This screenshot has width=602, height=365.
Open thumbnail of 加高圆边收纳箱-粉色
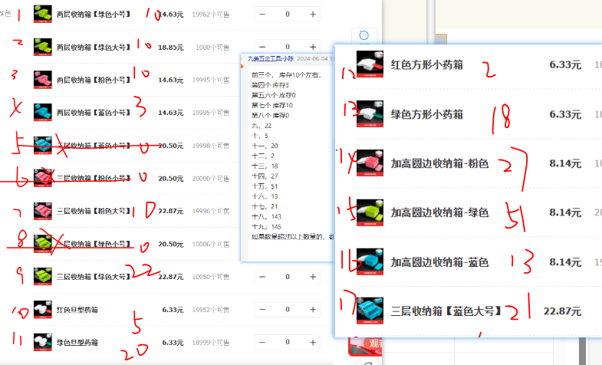tap(370, 163)
